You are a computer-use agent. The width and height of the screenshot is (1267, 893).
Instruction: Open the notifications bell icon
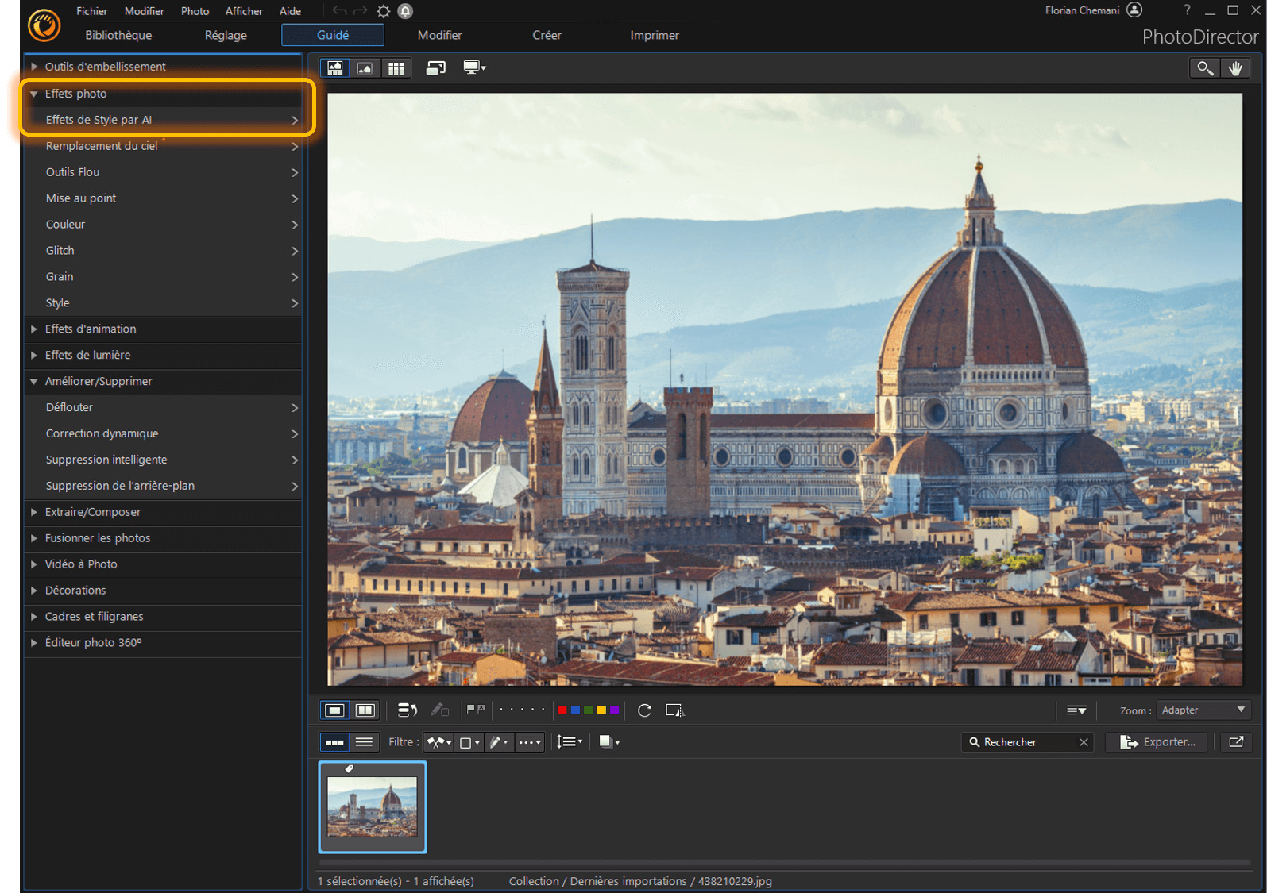pos(405,11)
